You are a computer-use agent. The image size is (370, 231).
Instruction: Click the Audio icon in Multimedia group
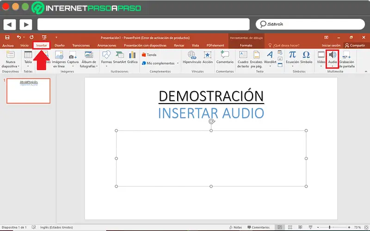(x=332, y=56)
